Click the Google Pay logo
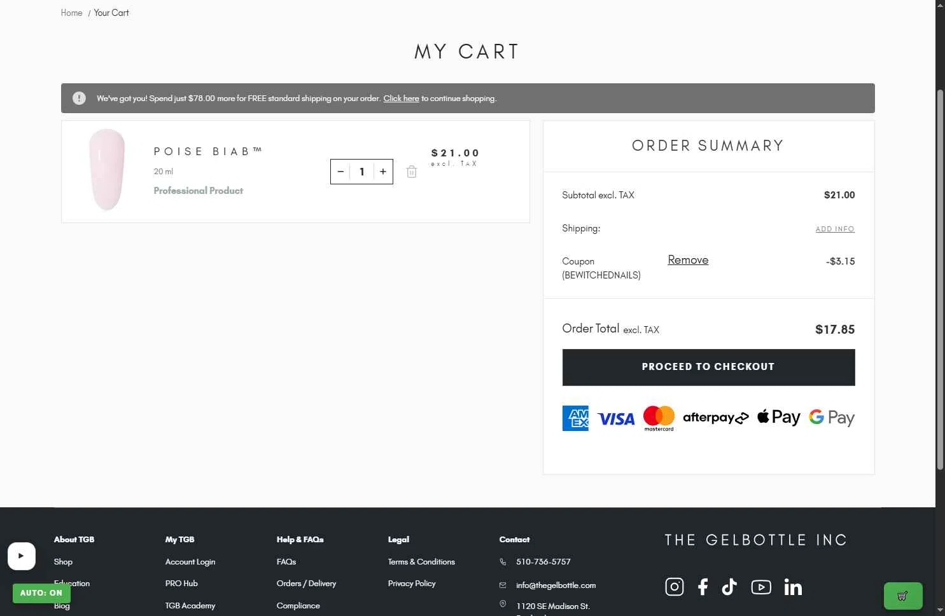 (x=832, y=418)
